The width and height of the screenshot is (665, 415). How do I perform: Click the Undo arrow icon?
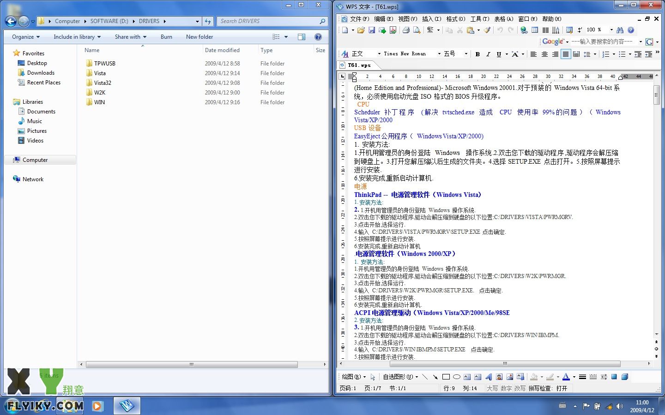[500, 30]
